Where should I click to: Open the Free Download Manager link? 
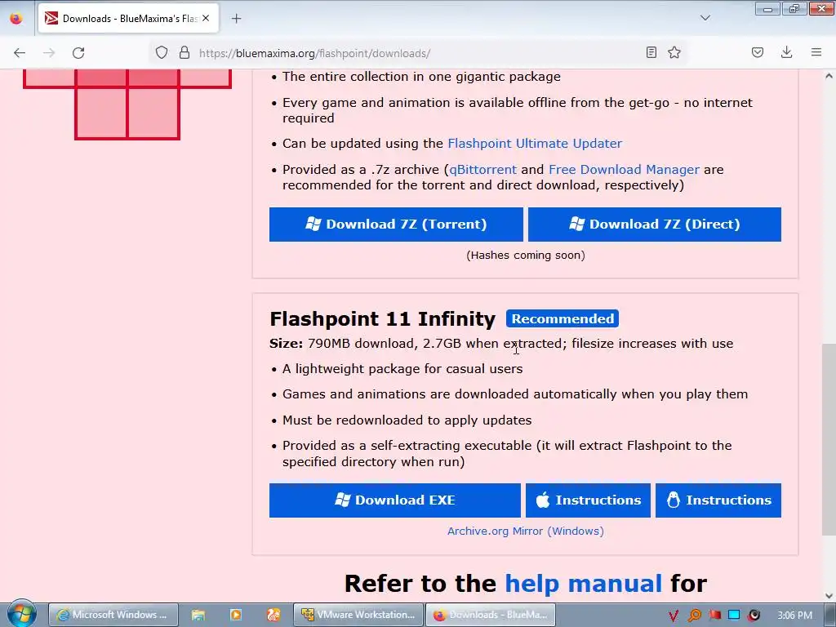624,170
